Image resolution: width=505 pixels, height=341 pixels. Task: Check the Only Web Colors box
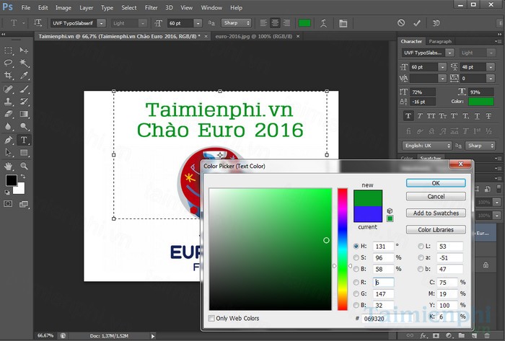(211, 318)
